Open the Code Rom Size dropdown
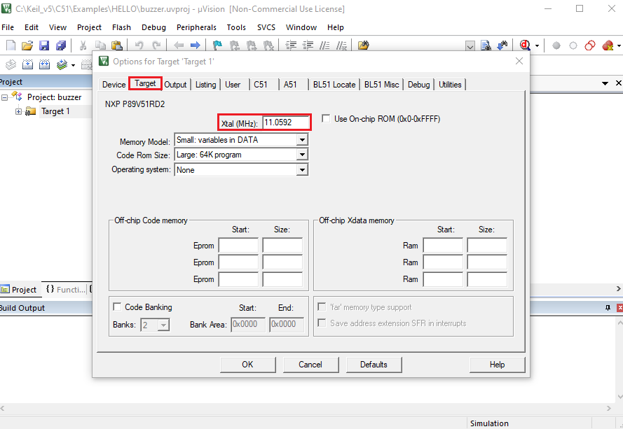Viewport: 623px width, 429px height. pyautogui.click(x=302, y=155)
